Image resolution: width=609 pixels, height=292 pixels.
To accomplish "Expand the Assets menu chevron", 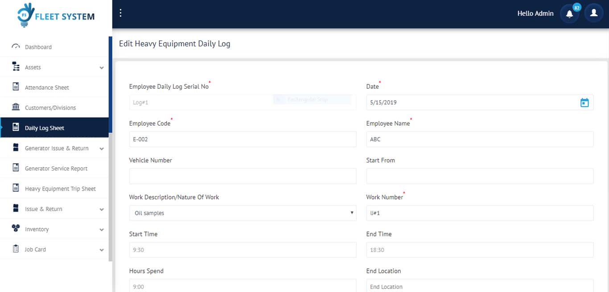I will tap(102, 68).
